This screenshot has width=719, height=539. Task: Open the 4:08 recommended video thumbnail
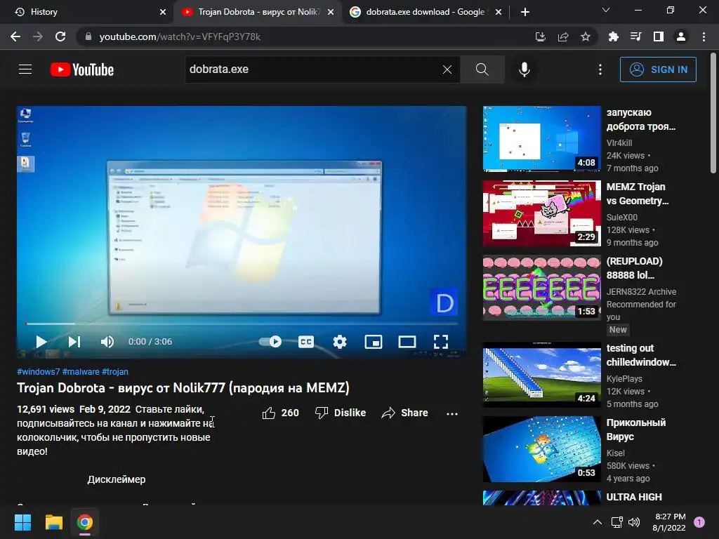pos(541,138)
